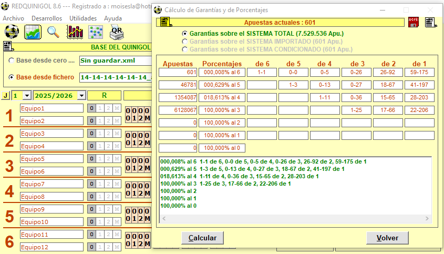Viewport: 444px width, 254px height.
Task: Click the '26-92' cell in de 2 column
Action: pos(388,72)
